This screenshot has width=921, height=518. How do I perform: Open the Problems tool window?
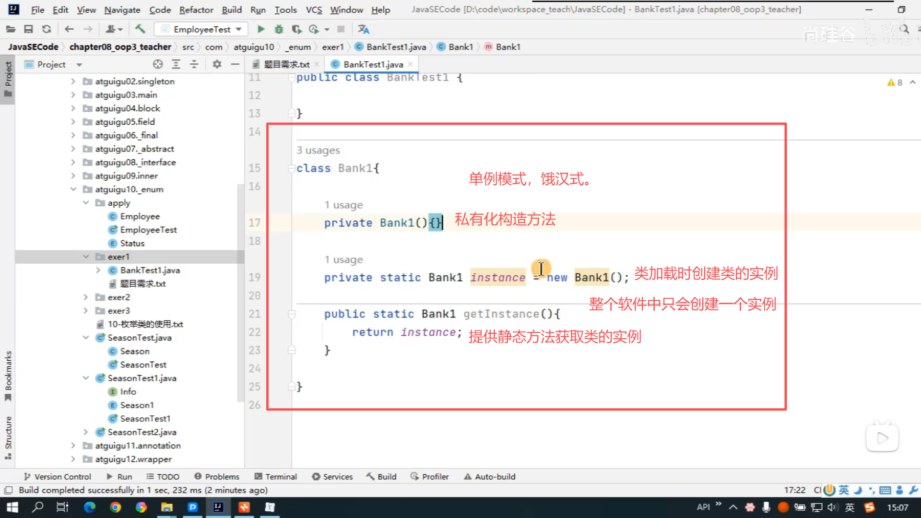(217, 476)
